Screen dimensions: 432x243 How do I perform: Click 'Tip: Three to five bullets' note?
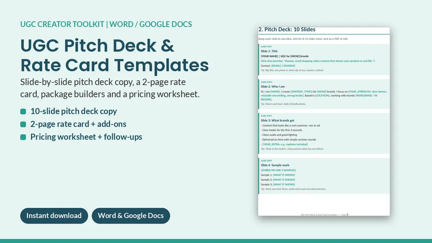[292, 149]
